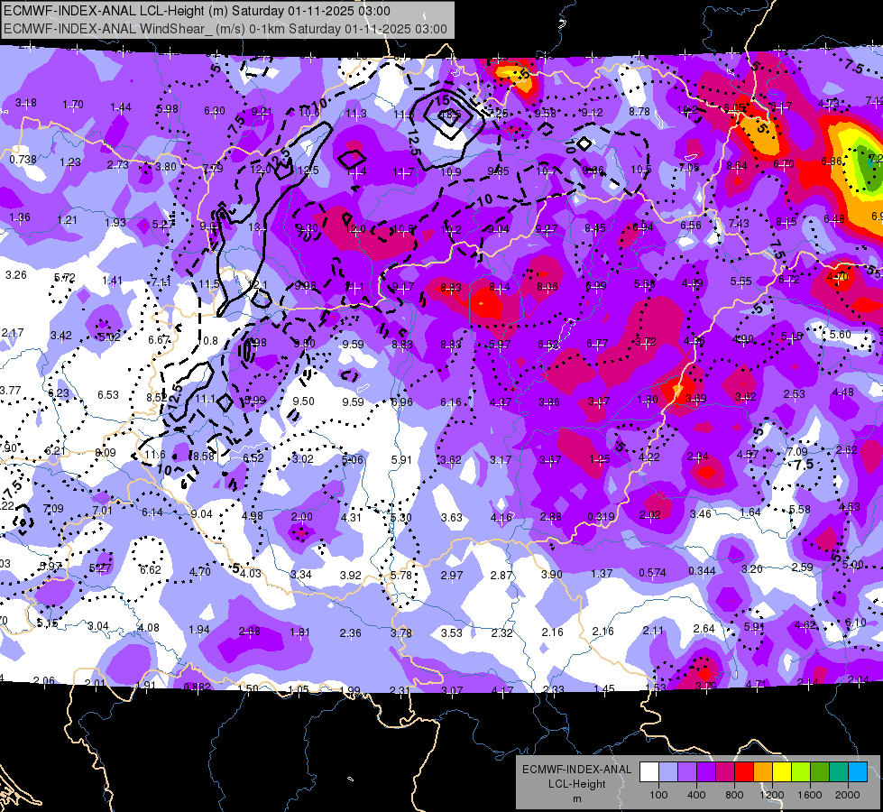This screenshot has height=812, width=883.
Task: Click the grid value 1.64
Action: tap(750, 512)
